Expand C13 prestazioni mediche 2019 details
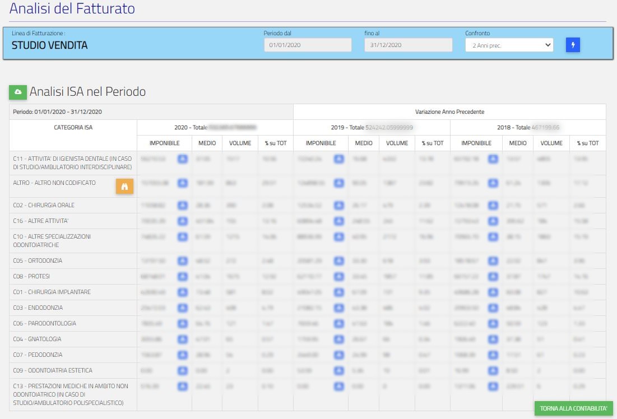This screenshot has width=617, height=419. tap(338, 386)
